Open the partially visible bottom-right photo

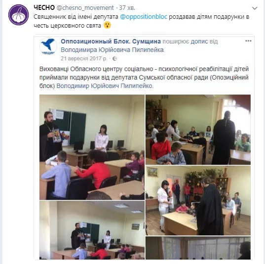[198, 248]
